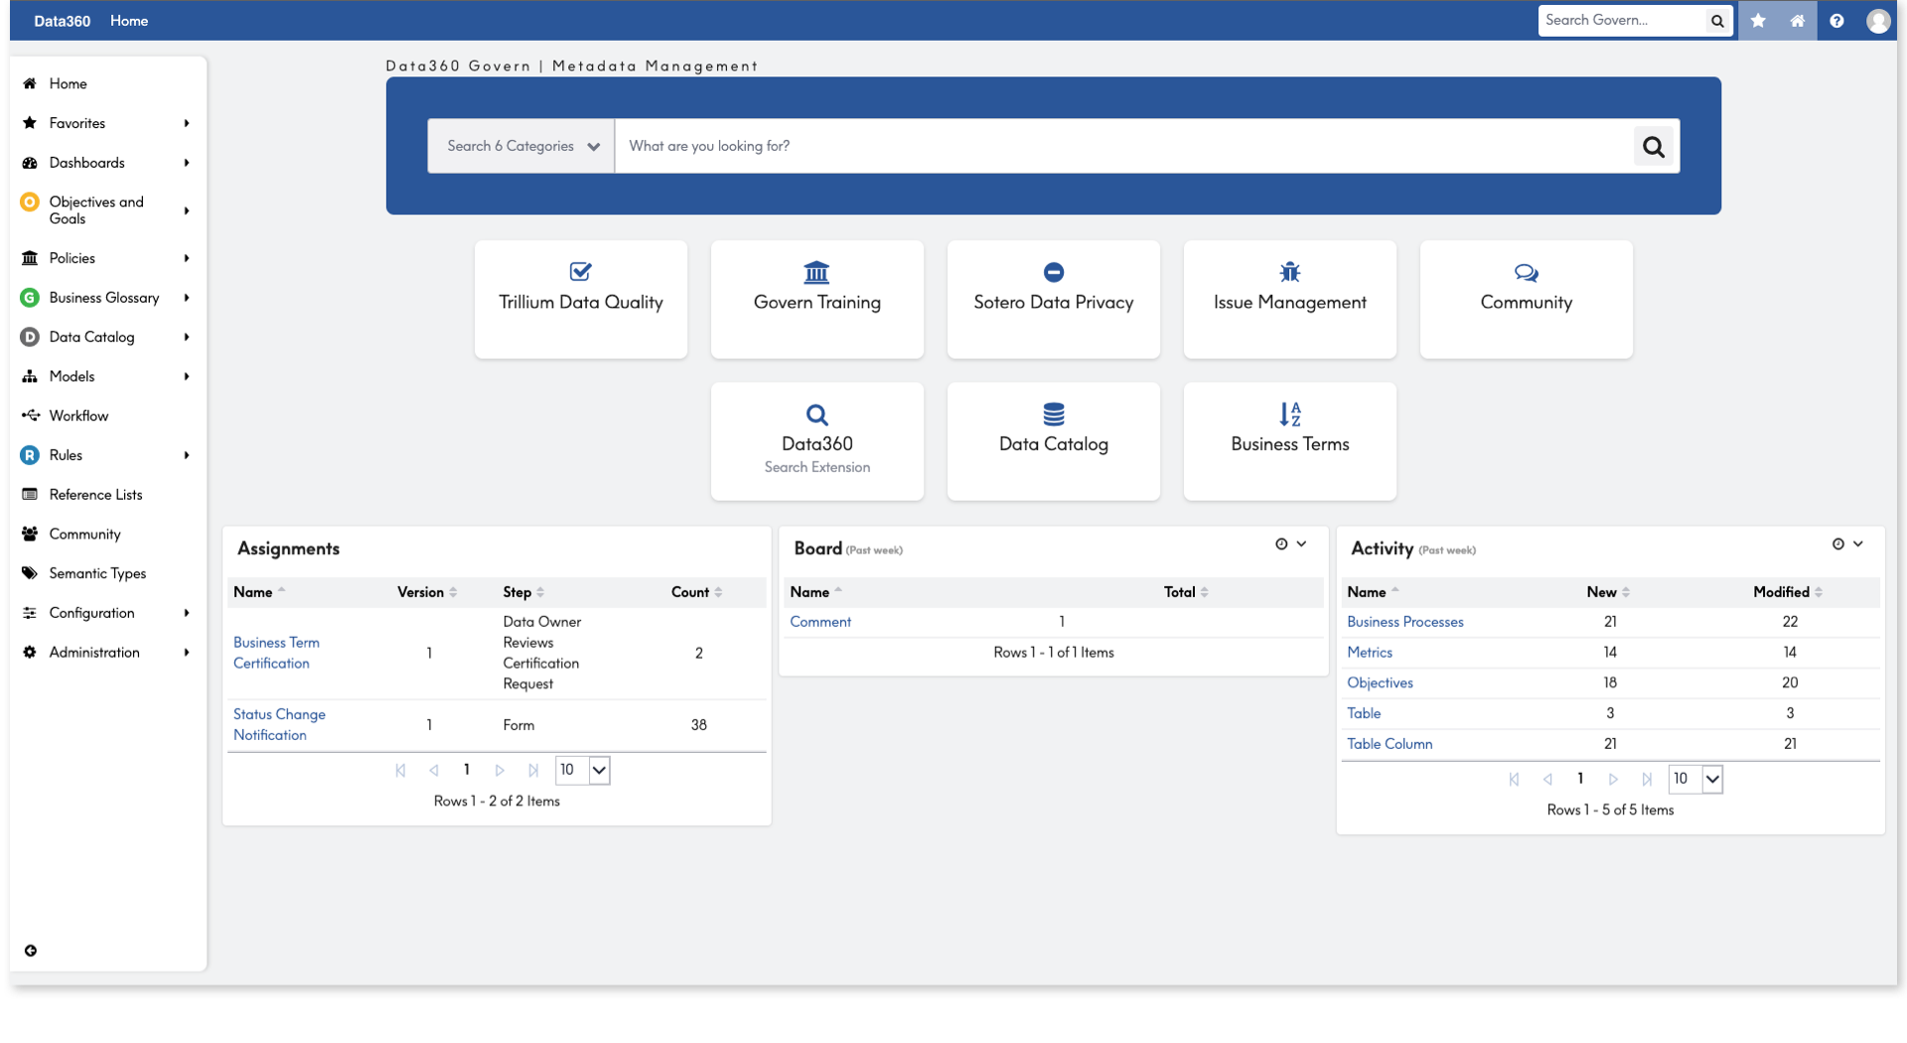Open Business Term Certification assignment link
The image size is (1907, 1043).
tap(276, 653)
